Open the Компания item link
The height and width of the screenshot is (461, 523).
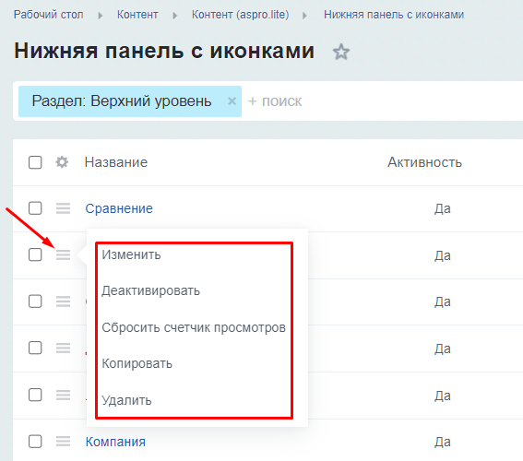tap(115, 442)
